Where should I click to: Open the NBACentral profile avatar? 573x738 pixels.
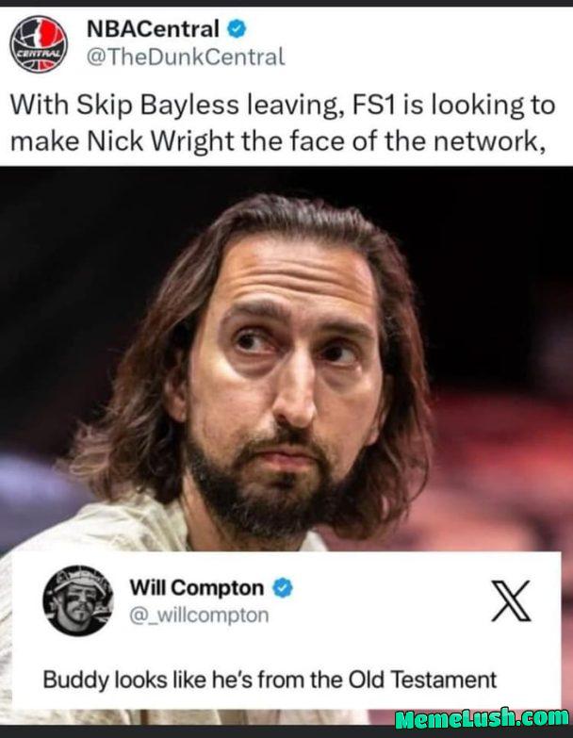[x=39, y=43]
